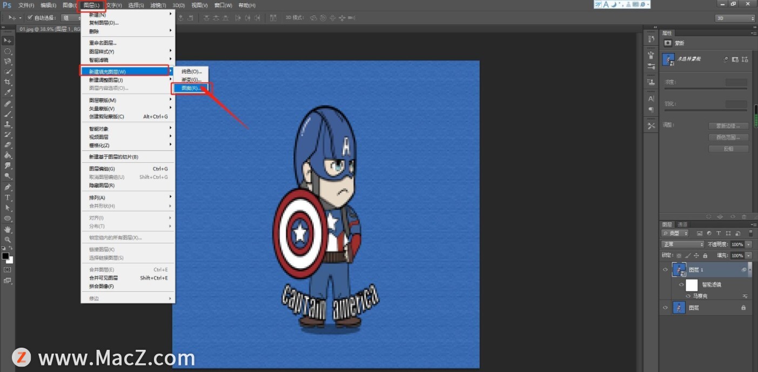Select the Zoom tool

[x=8, y=239]
